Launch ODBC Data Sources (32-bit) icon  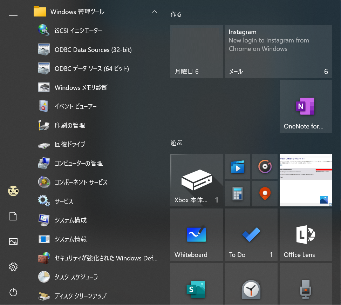[44, 49]
